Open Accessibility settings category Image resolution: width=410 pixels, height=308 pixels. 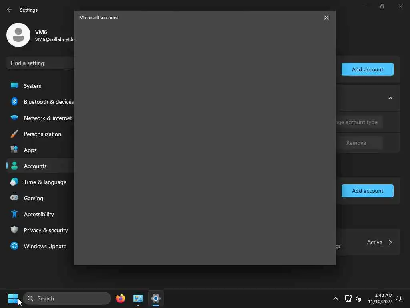40,214
